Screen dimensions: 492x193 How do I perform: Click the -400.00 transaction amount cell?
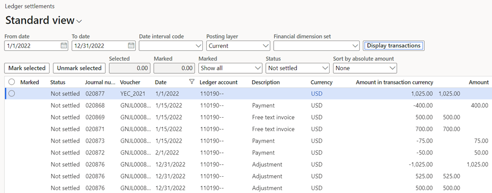[423, 105]
